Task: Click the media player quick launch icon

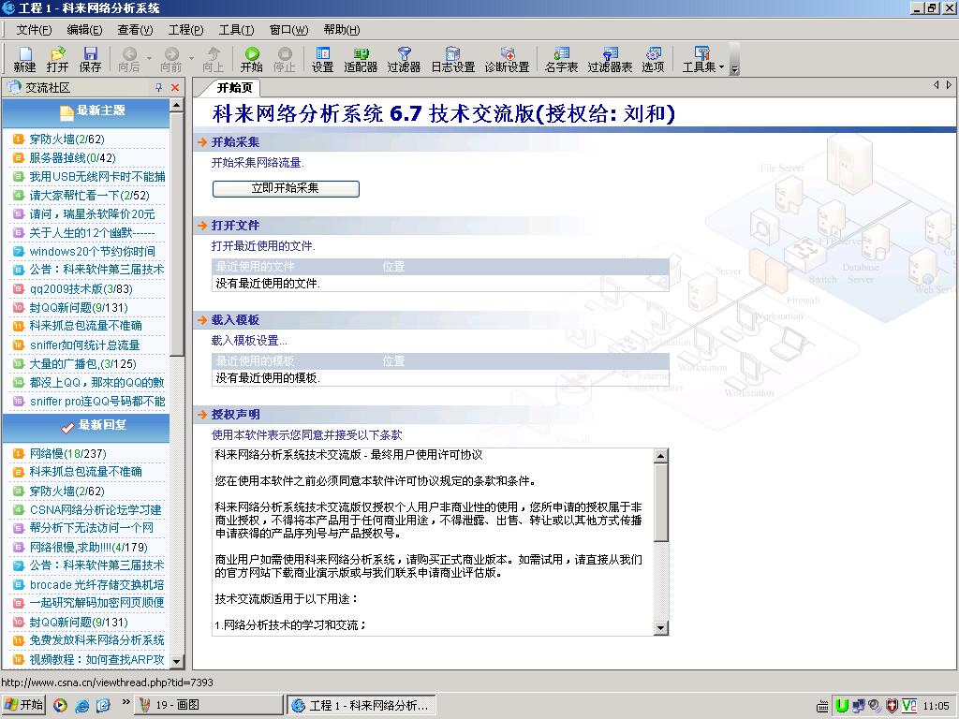Action: click(60, 706)
